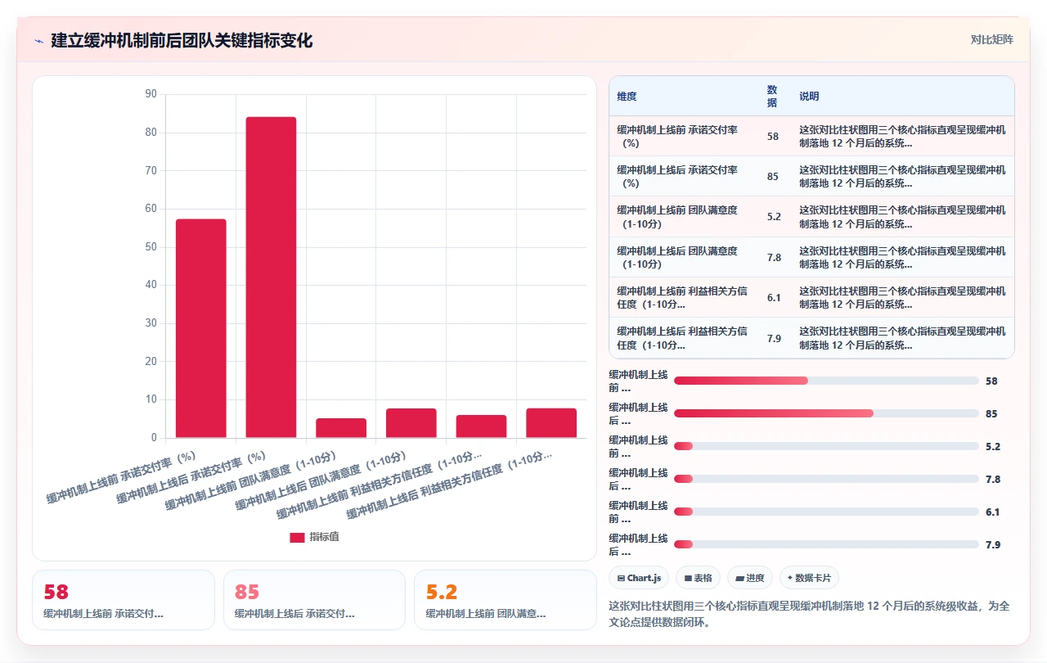Click the table value 6.1
The image size is (1047, 663).
click(x=774, y=298)
